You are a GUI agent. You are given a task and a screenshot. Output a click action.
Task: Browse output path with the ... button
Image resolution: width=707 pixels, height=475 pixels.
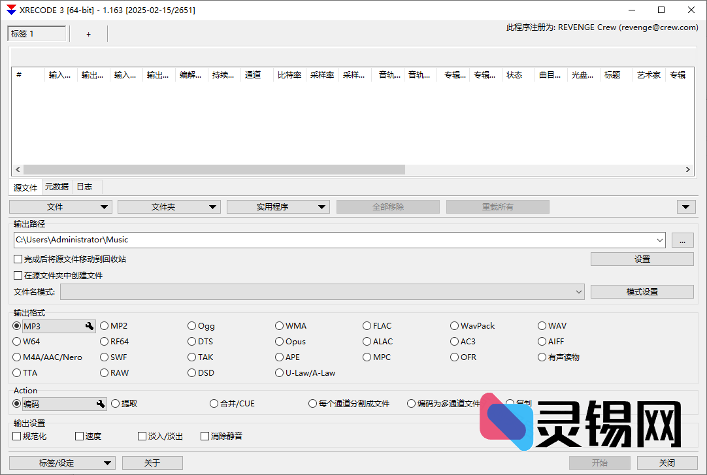pyautogui.click(x=682, y=240)
